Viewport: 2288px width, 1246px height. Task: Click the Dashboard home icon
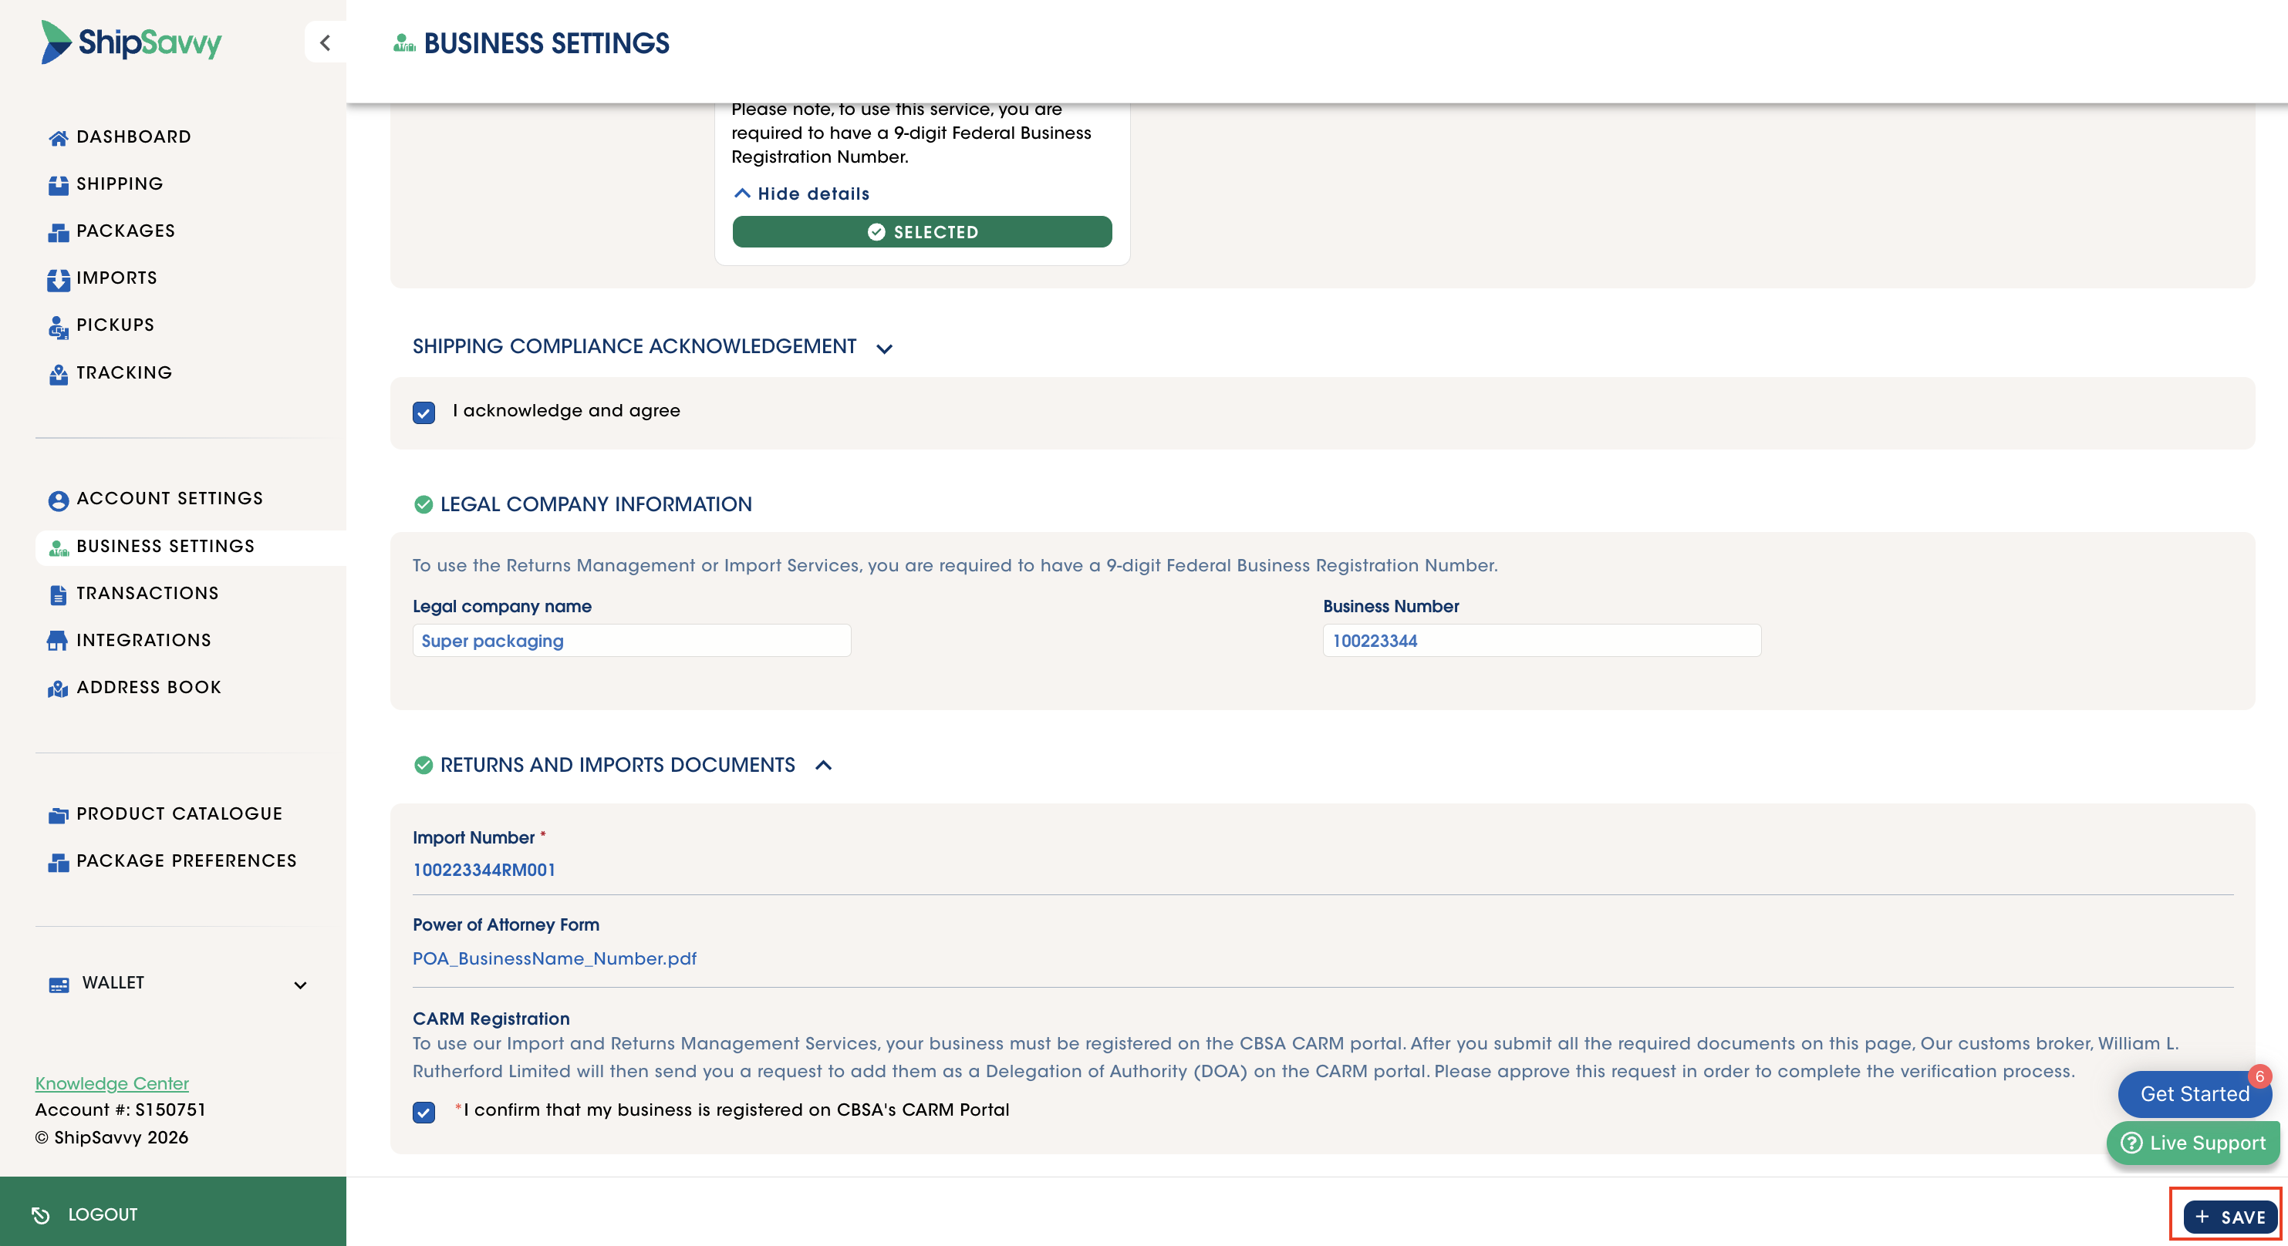click(x=58, y=137)
